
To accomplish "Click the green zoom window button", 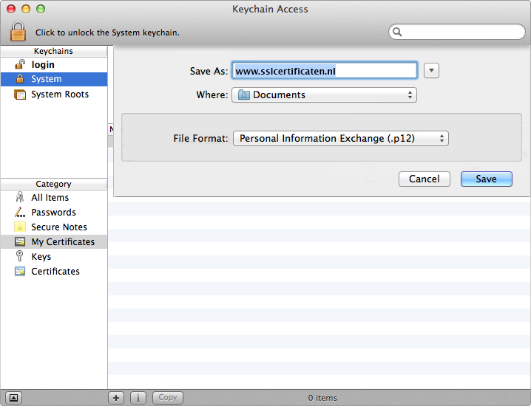I will [41, 9].
